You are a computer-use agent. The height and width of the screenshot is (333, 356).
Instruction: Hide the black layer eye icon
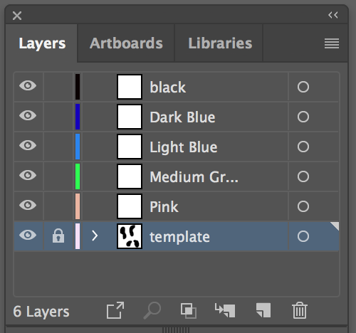pyautogui.click(x=28, y=85)
